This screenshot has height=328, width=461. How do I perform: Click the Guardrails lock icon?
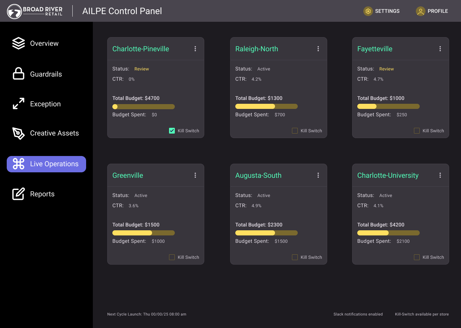19,74
